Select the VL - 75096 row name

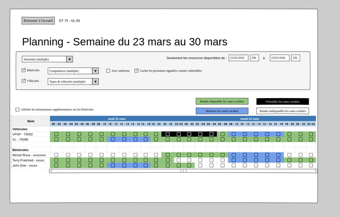20,139
